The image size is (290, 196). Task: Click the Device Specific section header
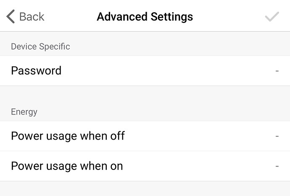tap(40, 46)
